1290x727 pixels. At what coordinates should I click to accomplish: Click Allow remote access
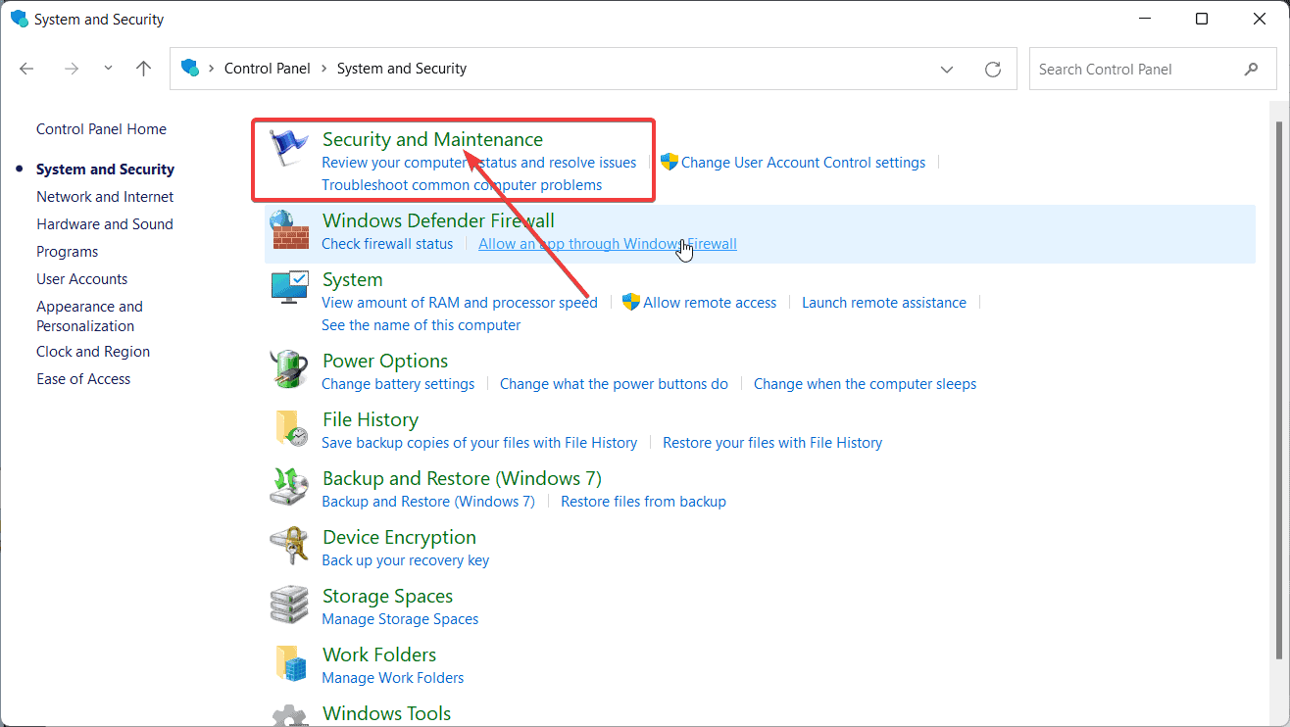pyautogui.click(x=710, y=303)
